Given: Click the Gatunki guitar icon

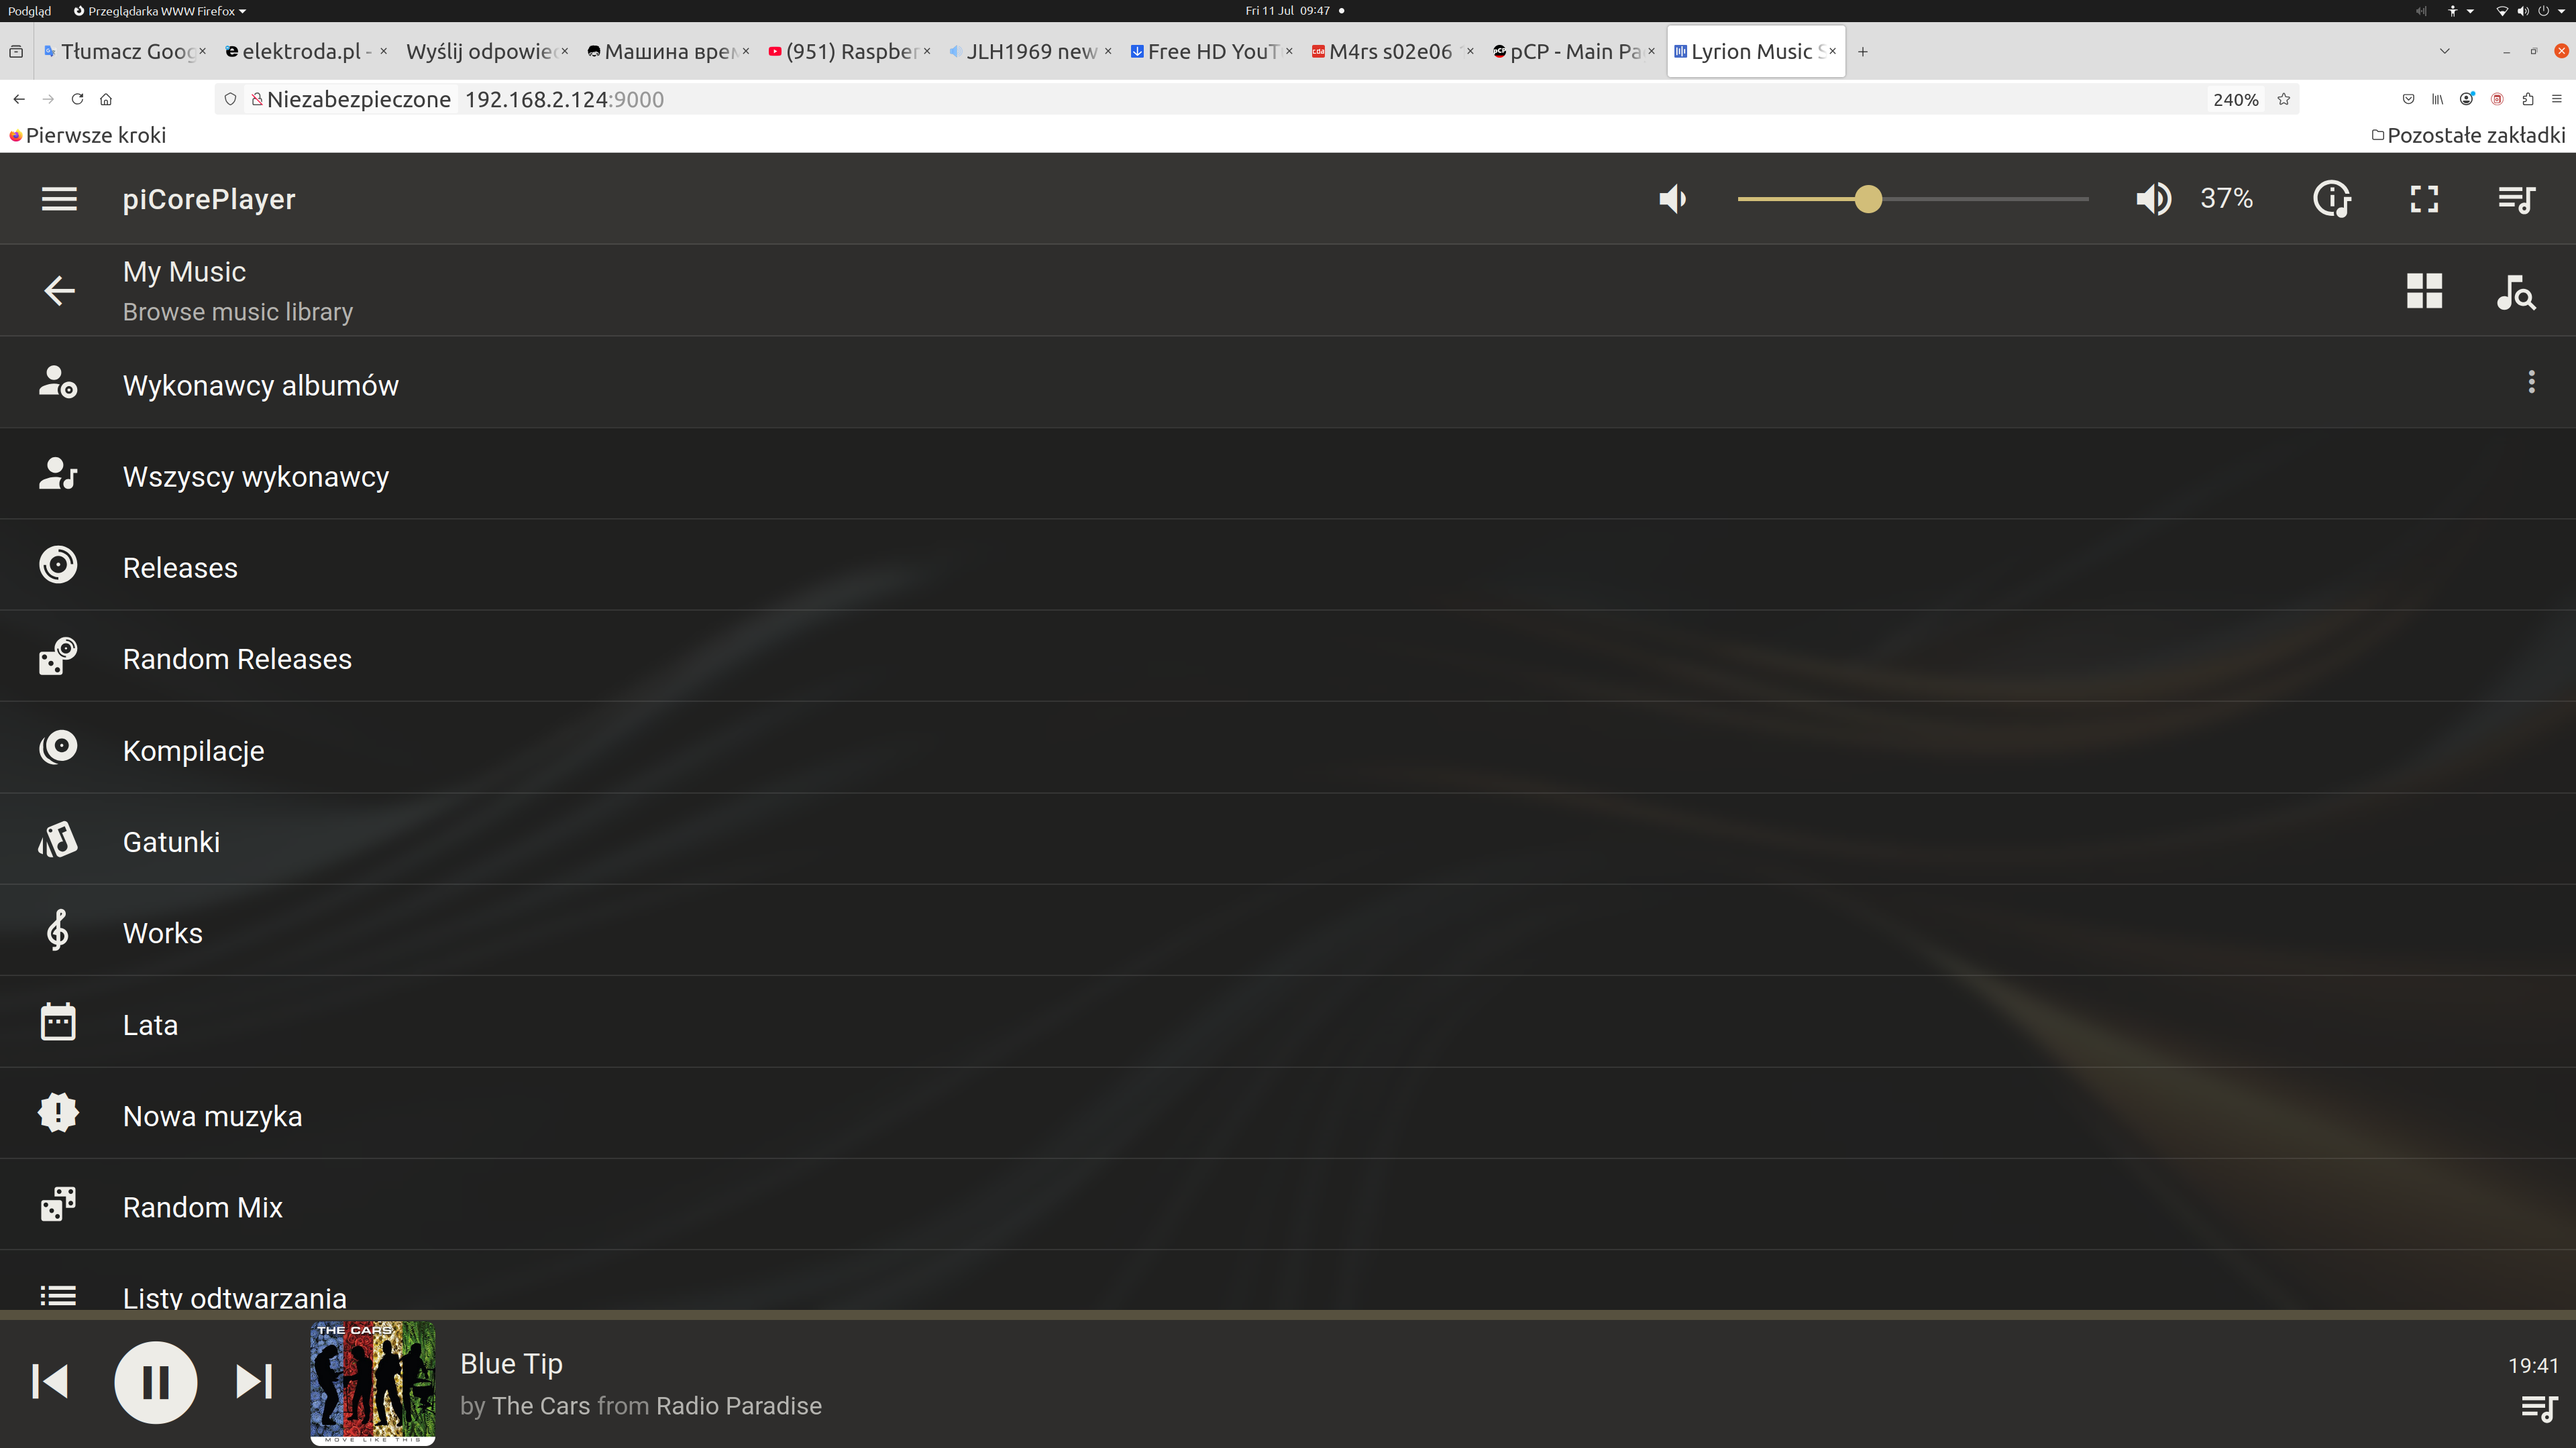Looking at the screenshot, I should (58, 839).
